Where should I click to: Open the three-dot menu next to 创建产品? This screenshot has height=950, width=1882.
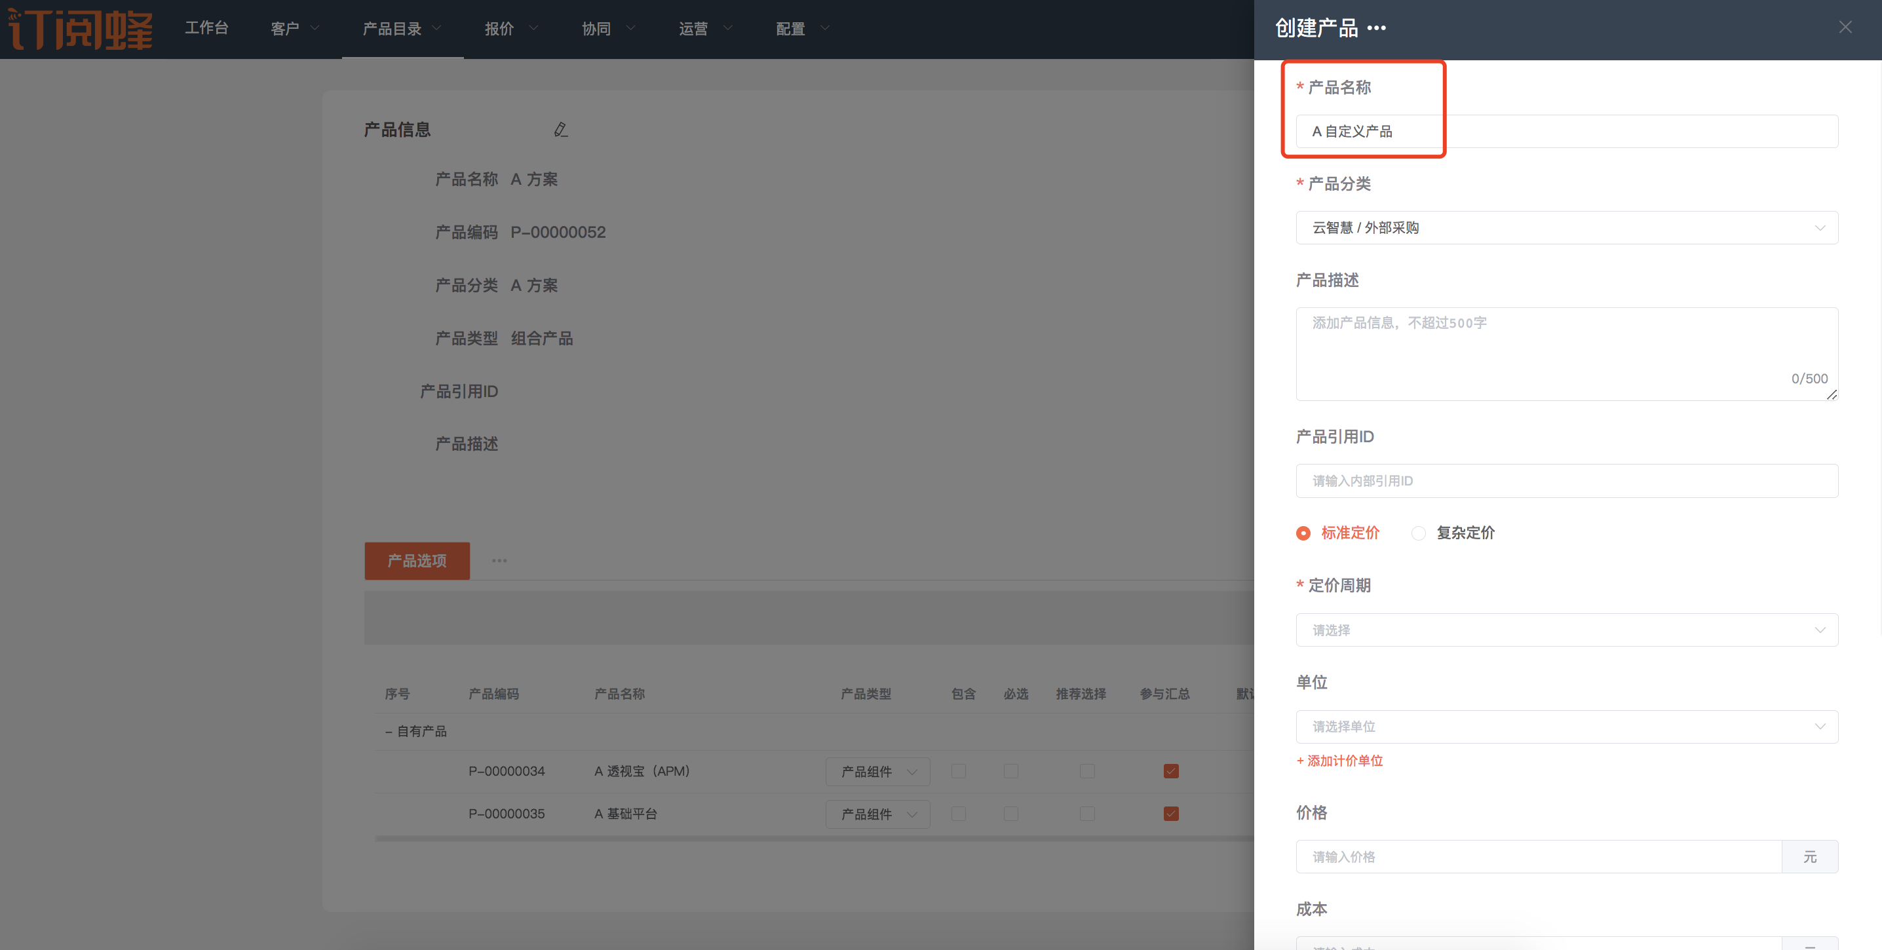click(1376, 28)
